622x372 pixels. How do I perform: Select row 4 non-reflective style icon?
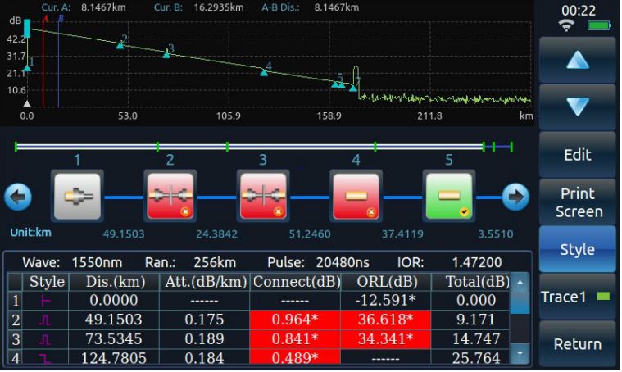click(x=45, y=359)
